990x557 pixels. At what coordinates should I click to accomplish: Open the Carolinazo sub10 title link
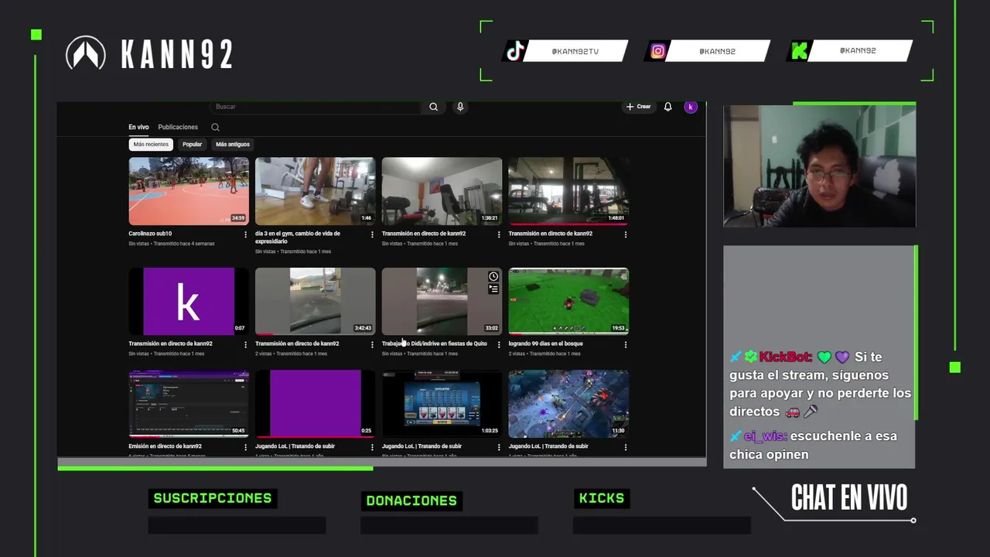coord(150,234)
